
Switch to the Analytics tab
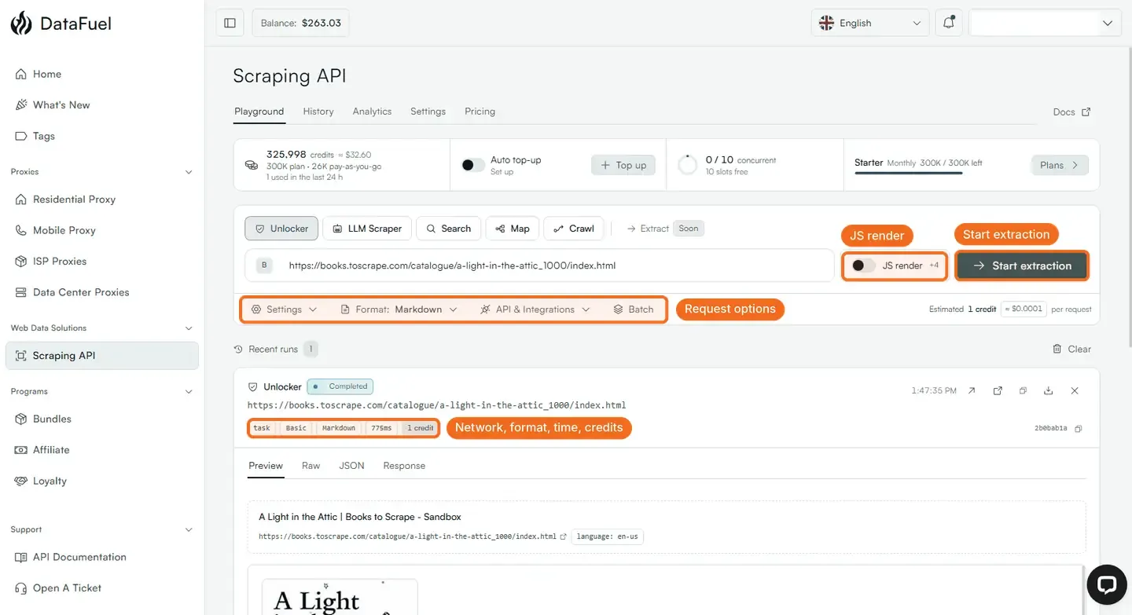pos(372,112)
